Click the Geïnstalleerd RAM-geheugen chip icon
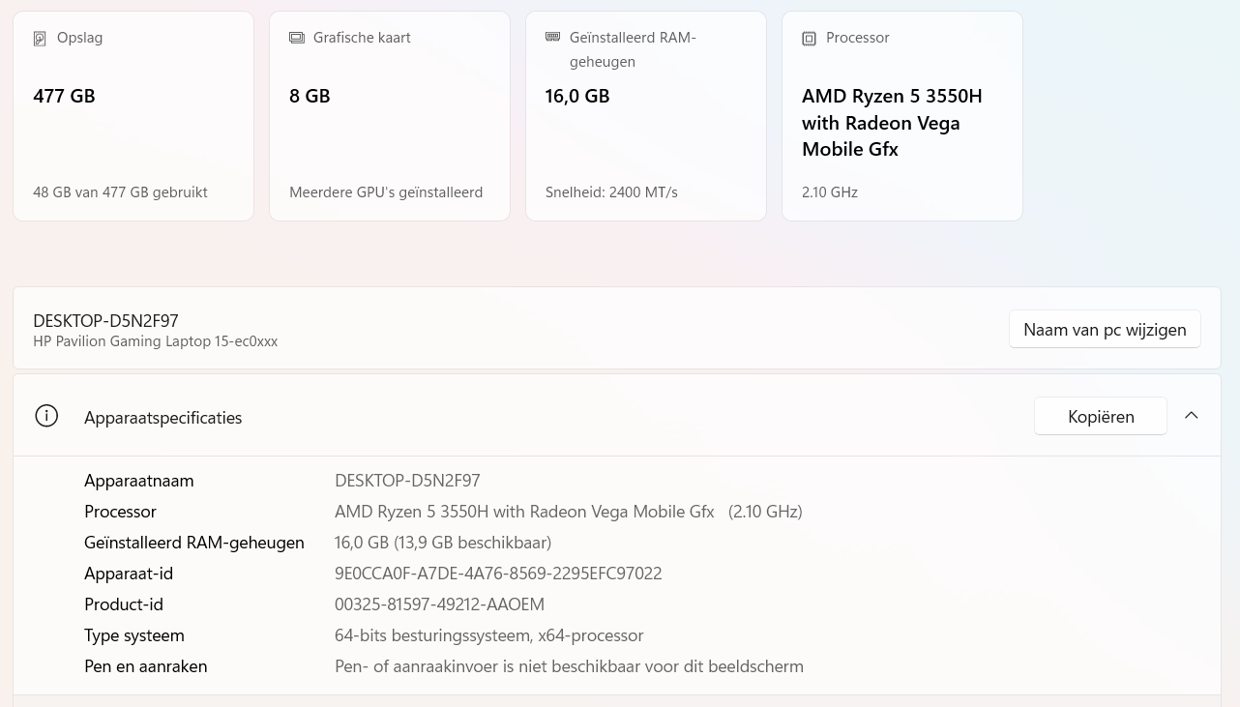This screenshot has height=707, width=1240. point(552,37)
